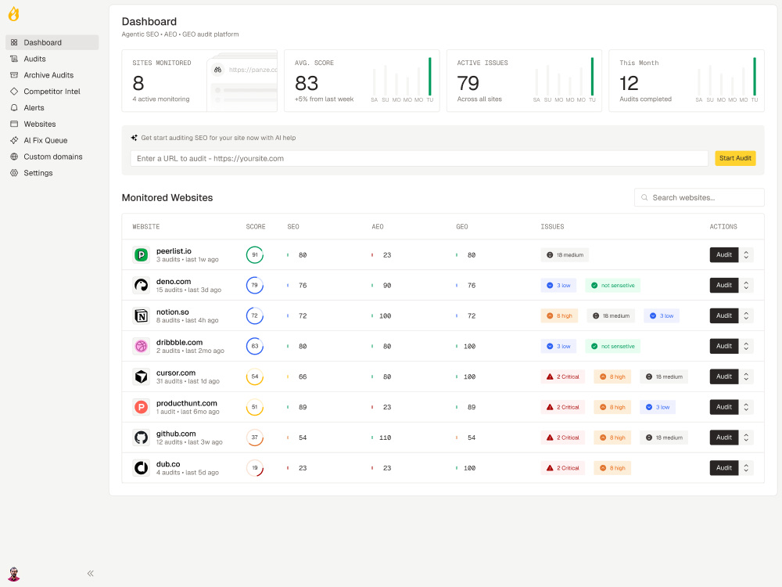Collapse the sidebar with double chevron
Image resolution: width=782 pixels, height=587 pixels.
[x=90, y=573]
